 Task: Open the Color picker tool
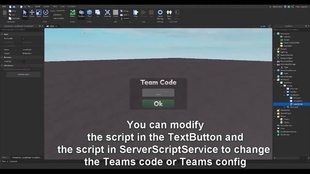(116, 14)
